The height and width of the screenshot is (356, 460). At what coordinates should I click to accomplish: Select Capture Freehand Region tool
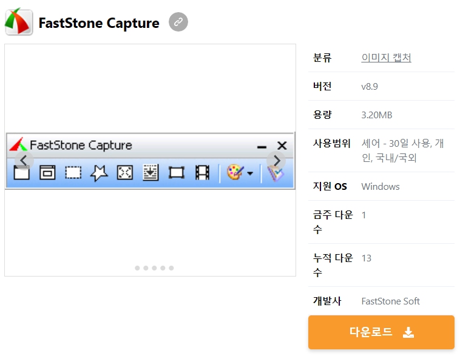tap(99, 173)
